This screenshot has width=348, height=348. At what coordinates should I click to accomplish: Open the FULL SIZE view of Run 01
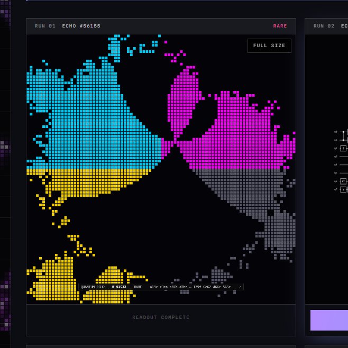[x=269, y=45]
